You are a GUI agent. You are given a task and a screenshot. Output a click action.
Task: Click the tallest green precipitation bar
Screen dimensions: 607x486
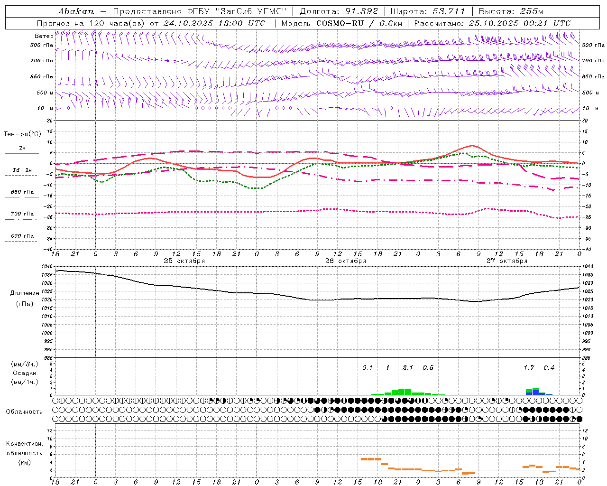tap(405, 392)
